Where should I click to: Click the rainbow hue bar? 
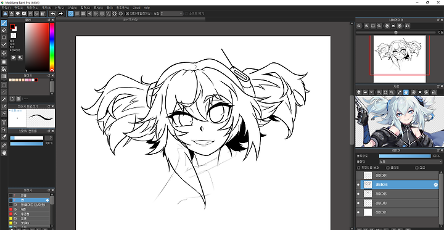click(52, 47)
